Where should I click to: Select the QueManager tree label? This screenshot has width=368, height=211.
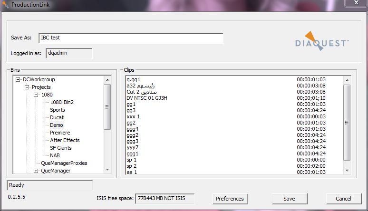[56, 171]
